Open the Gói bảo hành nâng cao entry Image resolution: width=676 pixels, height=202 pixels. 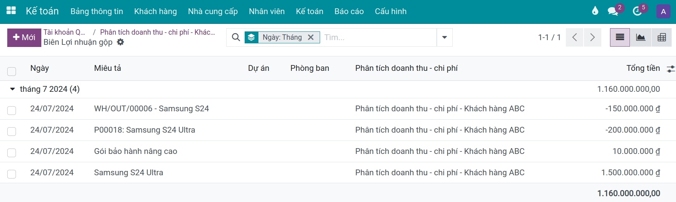click(136, 151)
